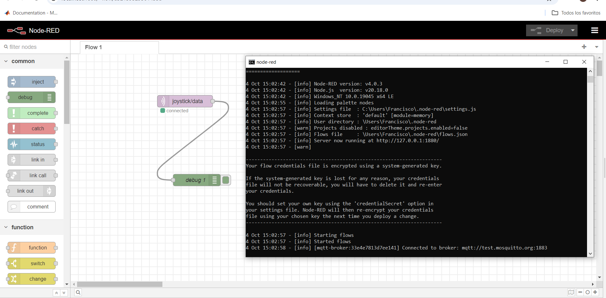
Task: Select the comment node in palette
Action: tap(32, 207)
